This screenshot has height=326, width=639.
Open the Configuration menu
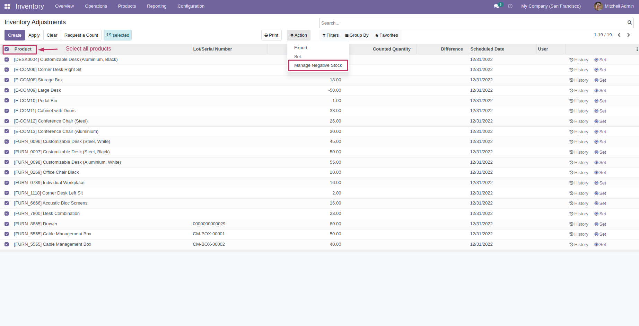[x=191, y=6]
